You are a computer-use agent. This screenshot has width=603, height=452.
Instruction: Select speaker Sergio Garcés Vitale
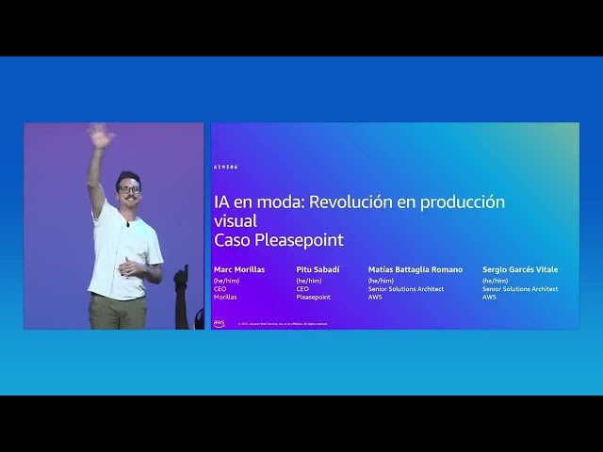521,269
